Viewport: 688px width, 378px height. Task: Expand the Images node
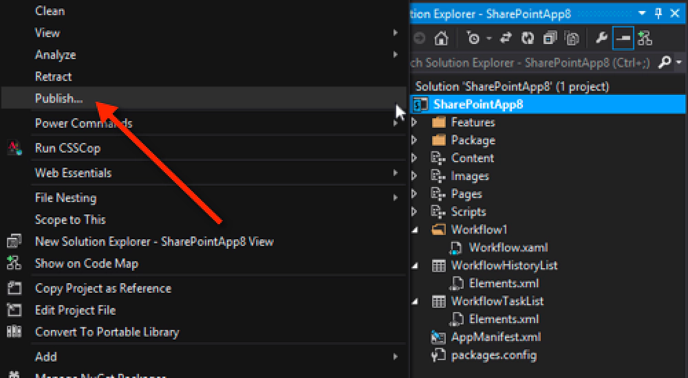[414, 176]
